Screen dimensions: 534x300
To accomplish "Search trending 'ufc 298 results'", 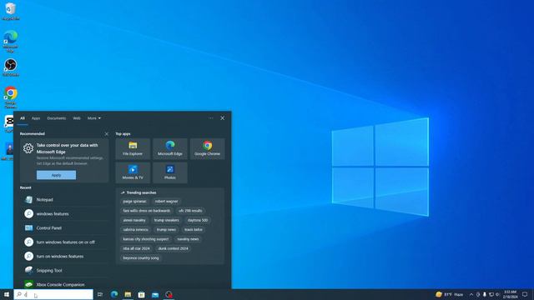I will [x=190, y=211].
